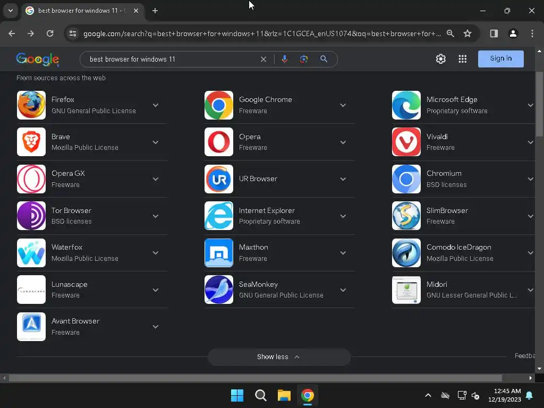The width and height of the screenshot is (544, 408).
Task: Open the Windows Start menu
Action: pos(237,395)
